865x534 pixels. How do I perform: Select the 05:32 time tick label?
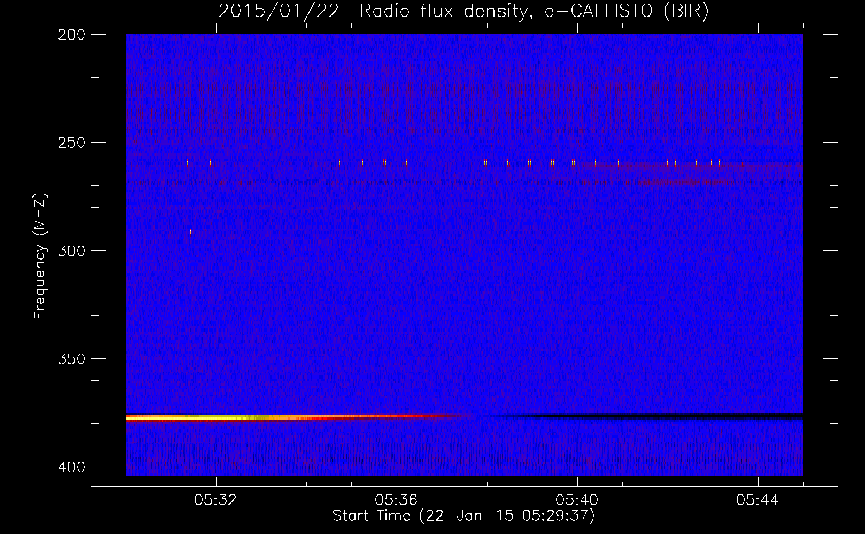click(x=216, y=500)
